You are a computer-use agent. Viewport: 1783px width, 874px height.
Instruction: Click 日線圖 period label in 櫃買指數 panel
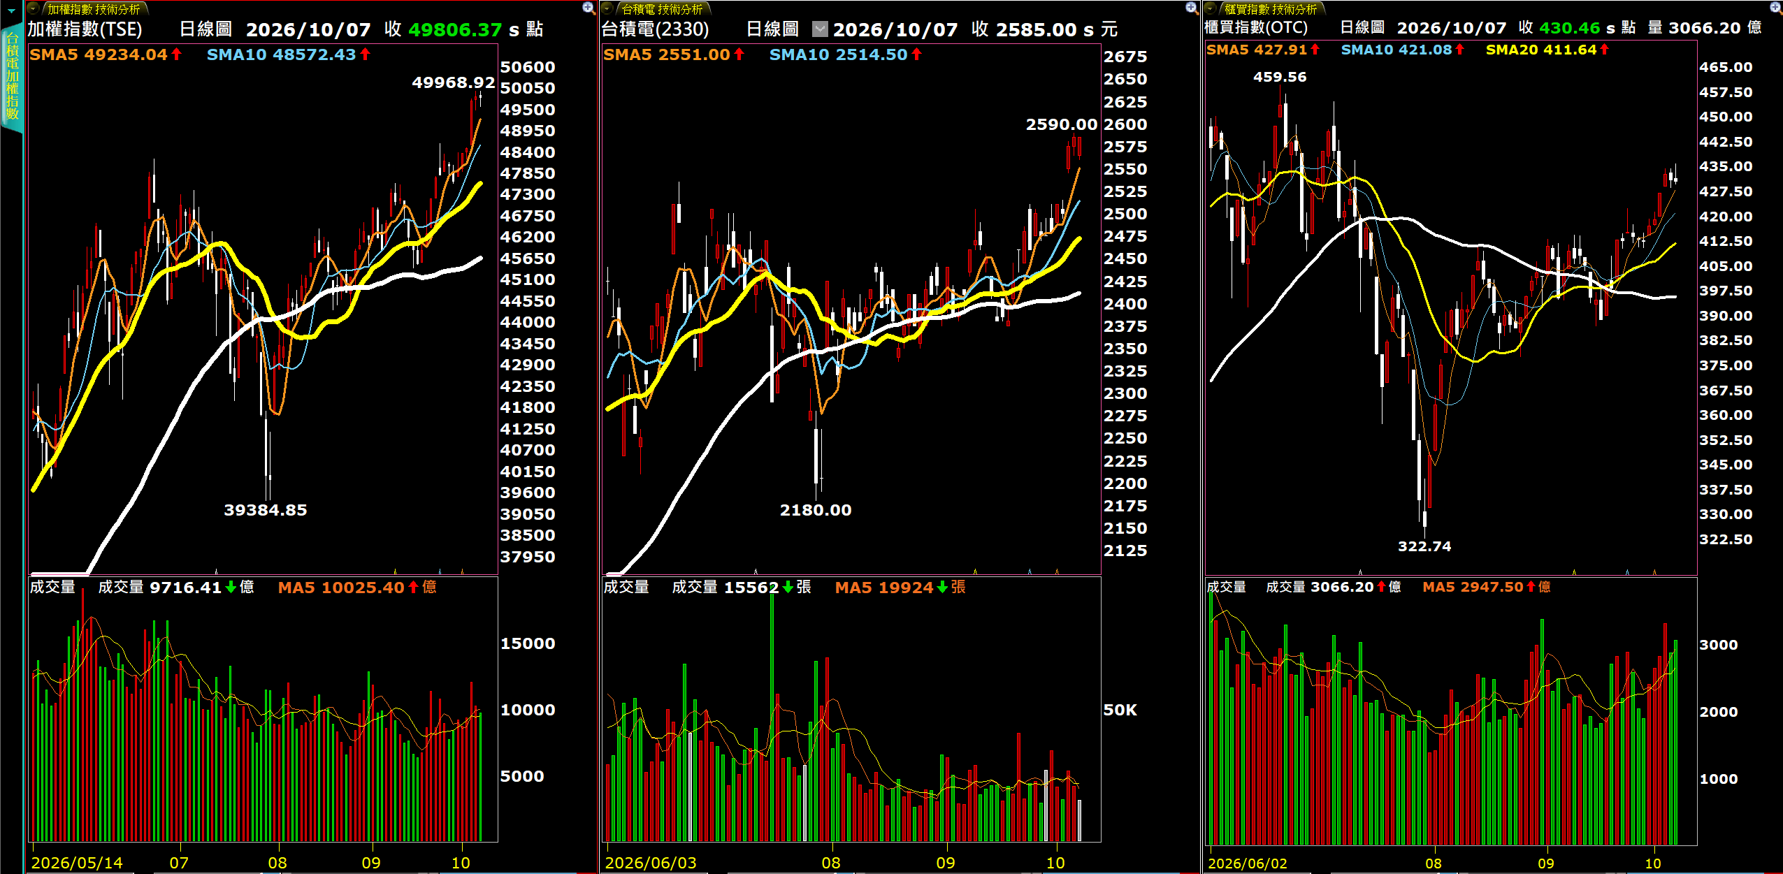[x=1362, y=27]
